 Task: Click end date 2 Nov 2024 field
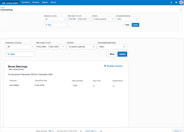55,47
